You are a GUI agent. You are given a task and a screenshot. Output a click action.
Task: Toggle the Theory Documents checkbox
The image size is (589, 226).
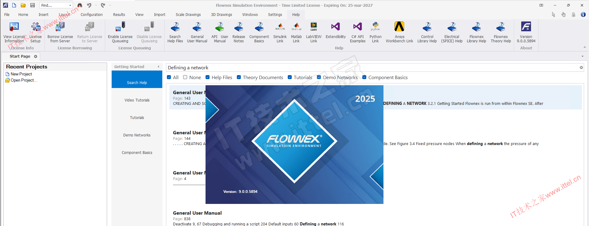click(x=239, y=77)
